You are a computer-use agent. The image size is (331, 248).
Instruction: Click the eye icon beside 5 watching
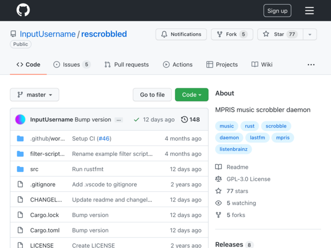(x=218, y=203)
